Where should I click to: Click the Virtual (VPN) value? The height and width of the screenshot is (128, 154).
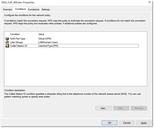point(45,39)
